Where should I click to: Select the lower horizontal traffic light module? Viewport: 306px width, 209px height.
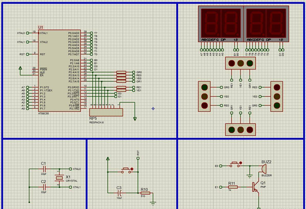[240, 130]
